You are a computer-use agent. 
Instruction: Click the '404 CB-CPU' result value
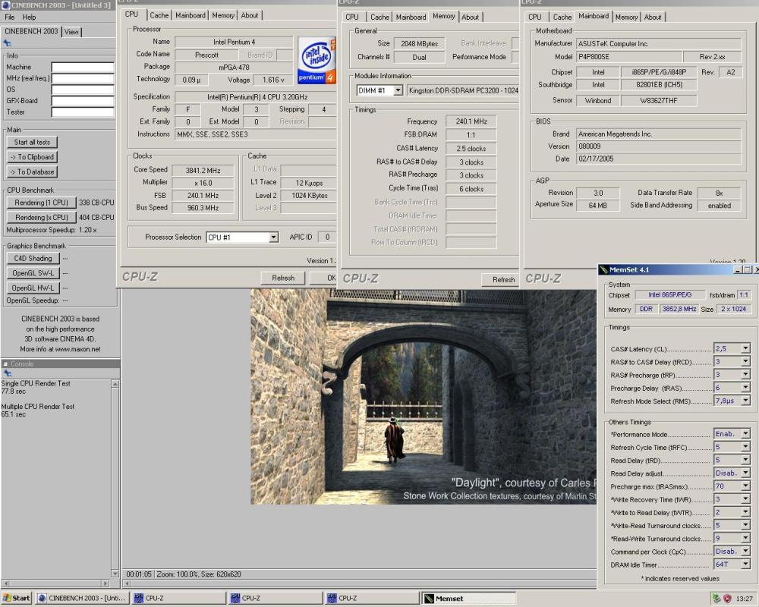(96, 217)
